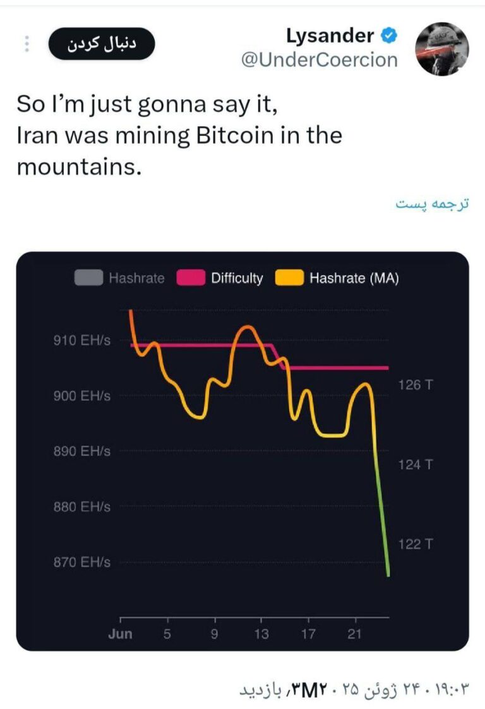Click Lysander's profile avatar
This screenshot has width=485, height=709.
coord(442,47)
